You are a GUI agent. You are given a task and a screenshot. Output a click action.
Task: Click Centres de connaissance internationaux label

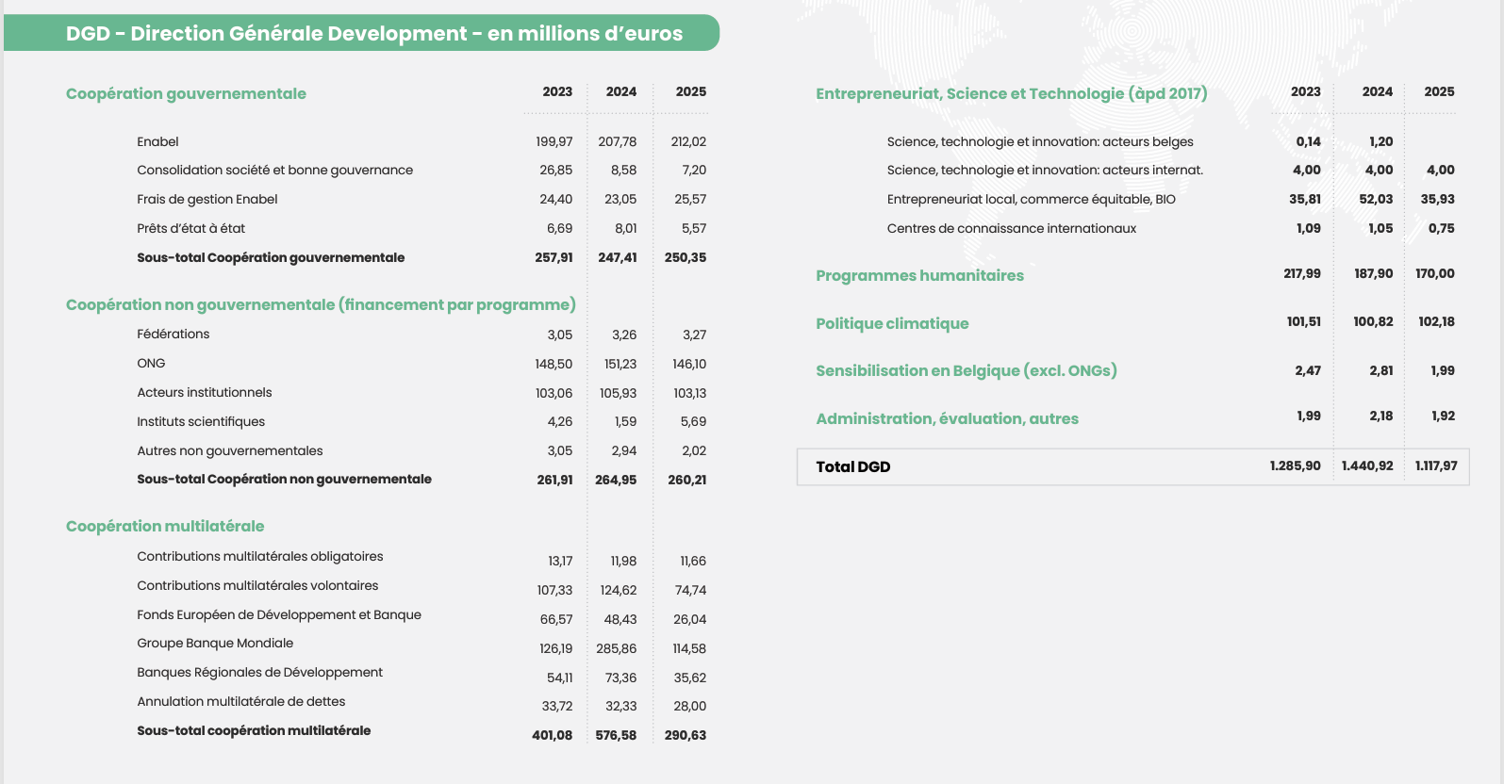[x=1012, y=228]
